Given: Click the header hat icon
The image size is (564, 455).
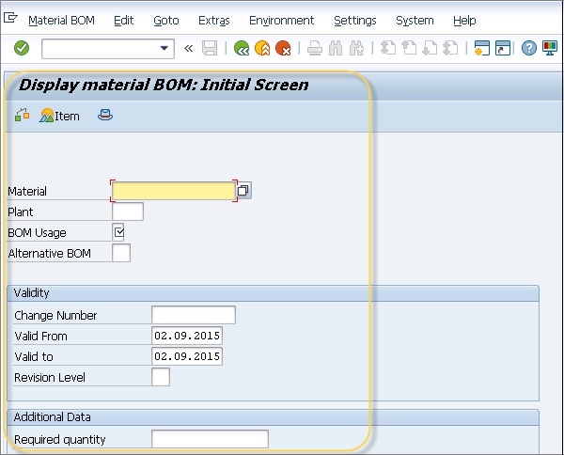Looking at the screenshot, I should tap(105, 115).
